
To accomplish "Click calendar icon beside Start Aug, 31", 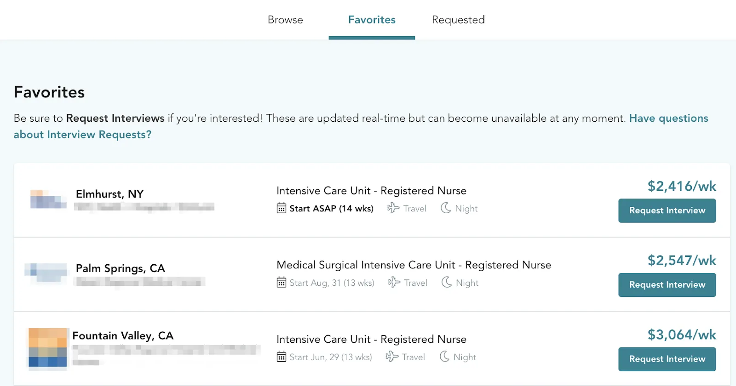I will tap(282, 283).
